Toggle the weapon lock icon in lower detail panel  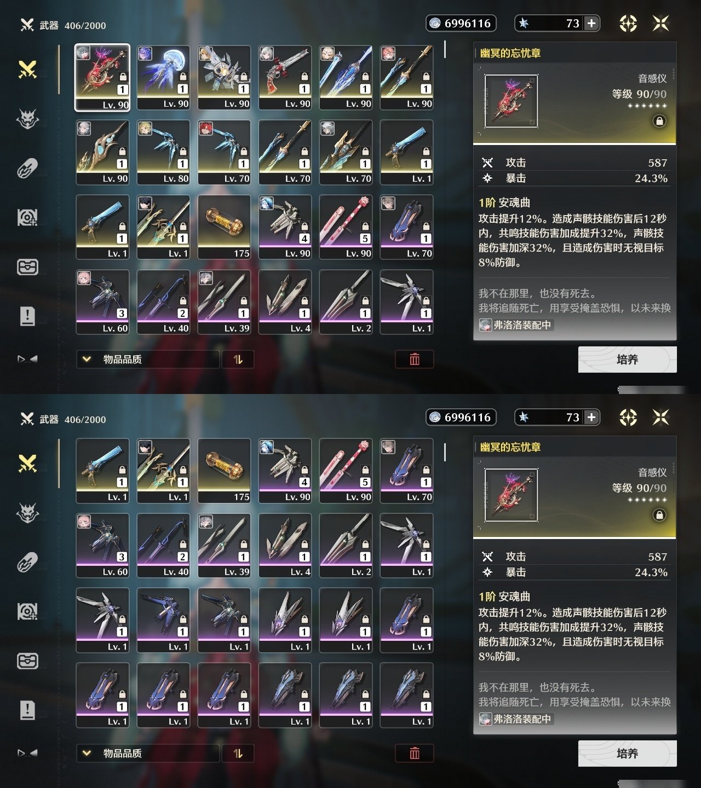click(659, 515)
